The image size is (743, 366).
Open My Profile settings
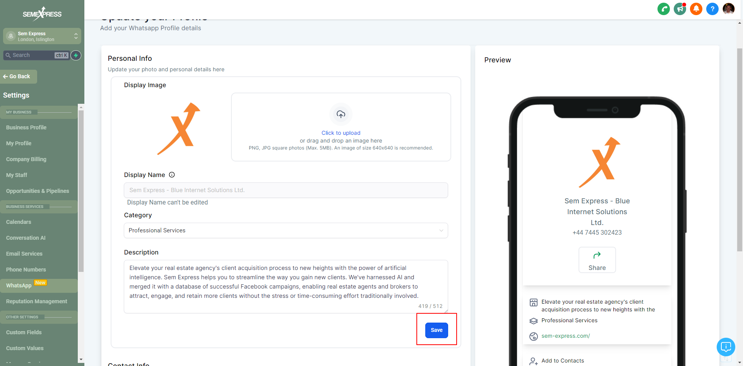tap(19, 143)
